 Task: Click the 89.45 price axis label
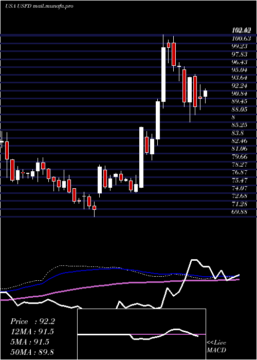[x=240, y=101]
